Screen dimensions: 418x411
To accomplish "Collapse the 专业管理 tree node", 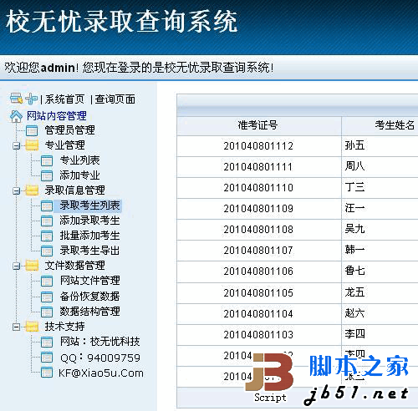I will 17,145.
